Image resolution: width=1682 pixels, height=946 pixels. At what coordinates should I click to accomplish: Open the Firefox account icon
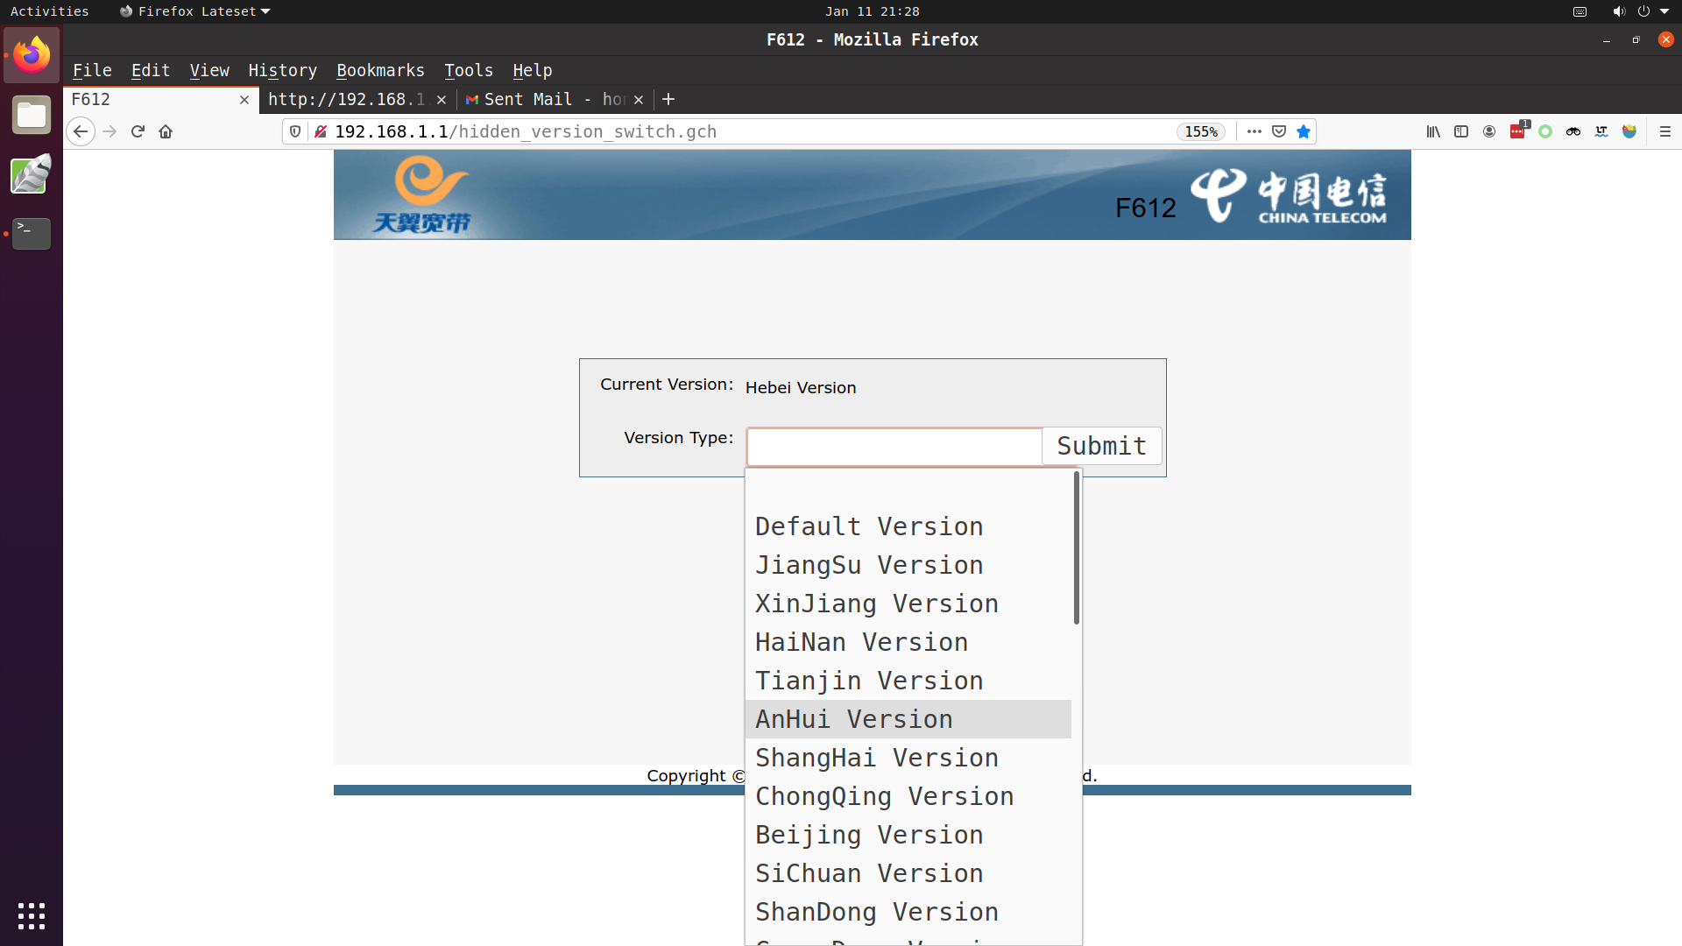pyautogui.click(x=1489, y=131)
